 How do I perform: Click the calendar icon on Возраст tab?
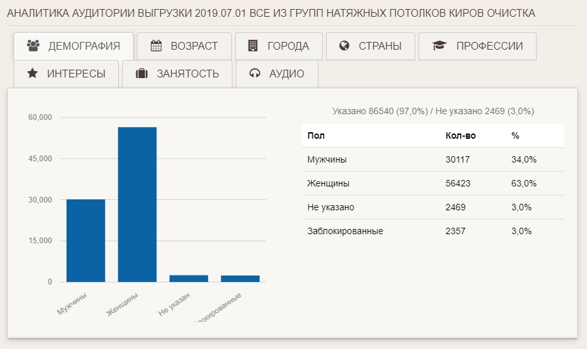[156, 46]
